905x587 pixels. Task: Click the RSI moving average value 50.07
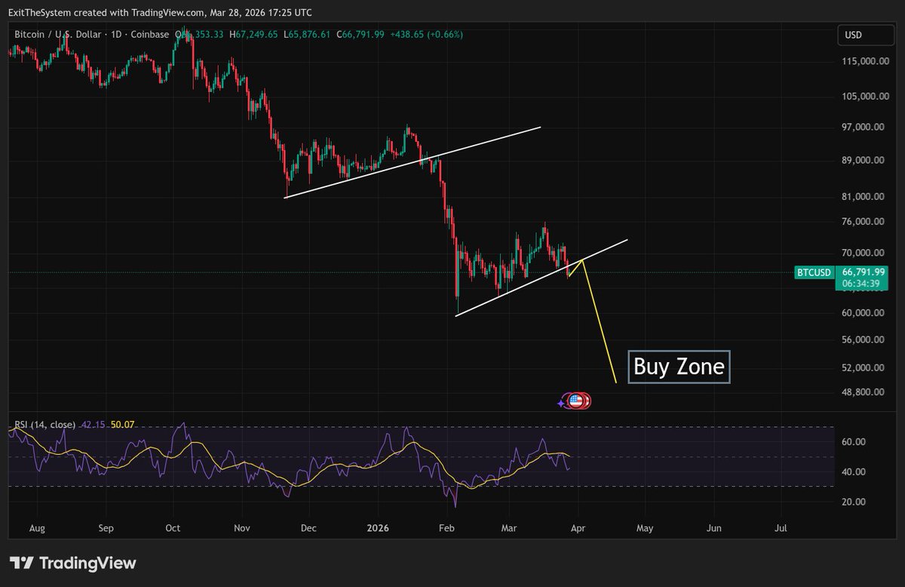124,425
